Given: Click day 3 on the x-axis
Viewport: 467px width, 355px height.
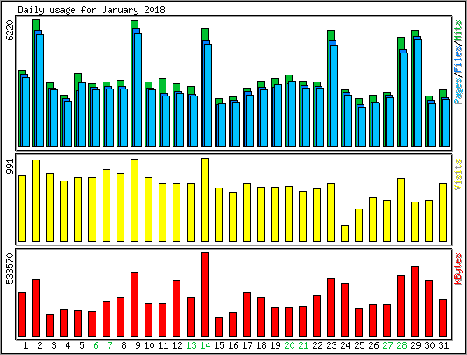Looking at the screenshot, I should 53,345.
